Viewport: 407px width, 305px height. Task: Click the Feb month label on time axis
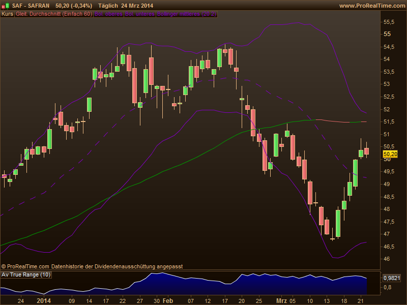click(x=168, y=301)
